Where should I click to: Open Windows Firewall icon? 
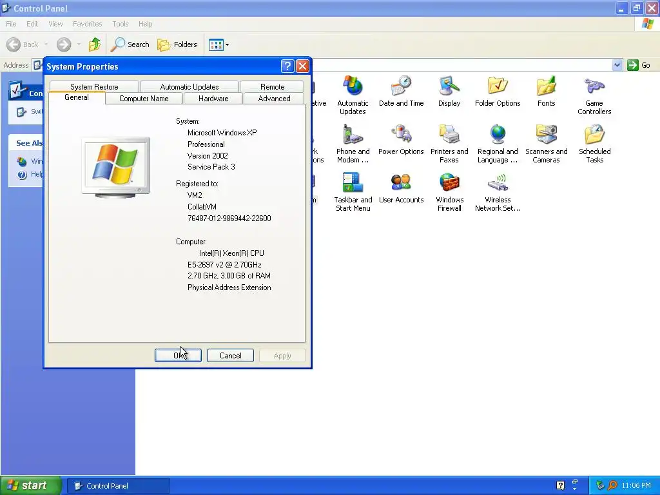click(449, 192)
